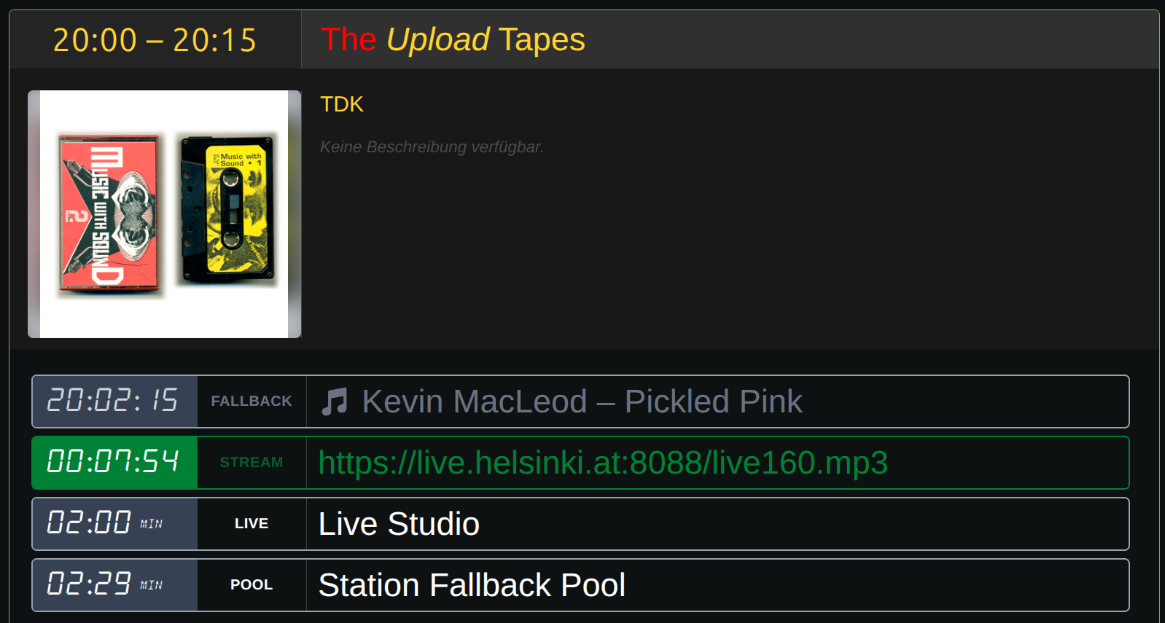Click the yellow Music with Sound cassette
The height and width of the screenshot is (623, 1165).
[x=228, y=209]
